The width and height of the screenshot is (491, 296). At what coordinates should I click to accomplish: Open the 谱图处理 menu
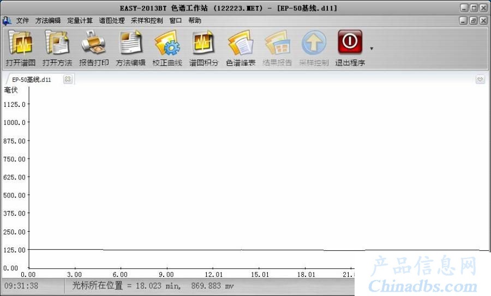[x=112, y=21]
